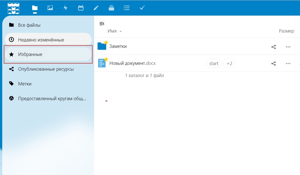Open more actions for Новый документ.docx
This screenshot has height=175, width=300.
(x=288, y=63)
